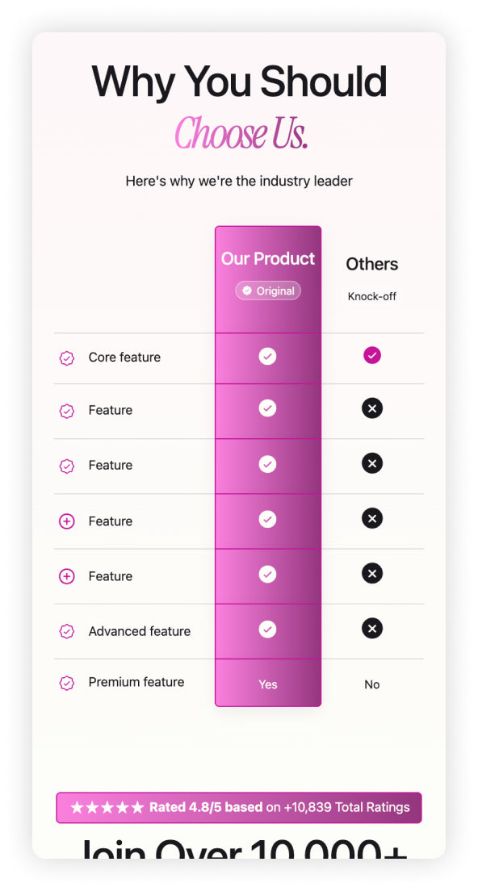Screen dimensions: 478x891
Task: Click the seal icon next to Advanced feature
Action: tap(67, 631)
